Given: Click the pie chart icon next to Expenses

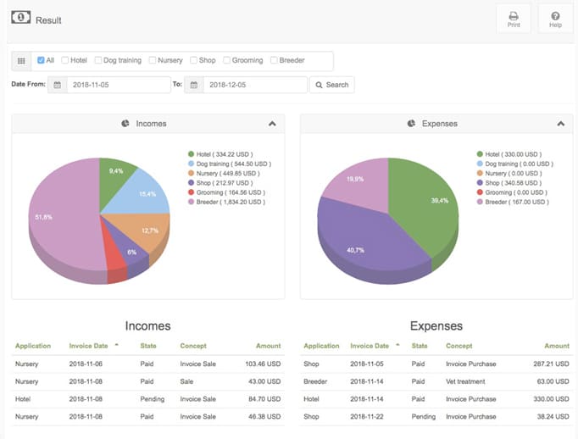Looking at the screenshot, I should pyautogui.click(x=411, y=124).
